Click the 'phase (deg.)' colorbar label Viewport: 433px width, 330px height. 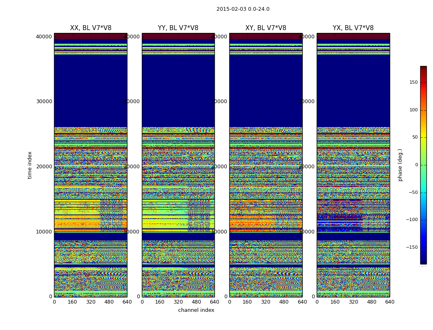tap(400, 165)
